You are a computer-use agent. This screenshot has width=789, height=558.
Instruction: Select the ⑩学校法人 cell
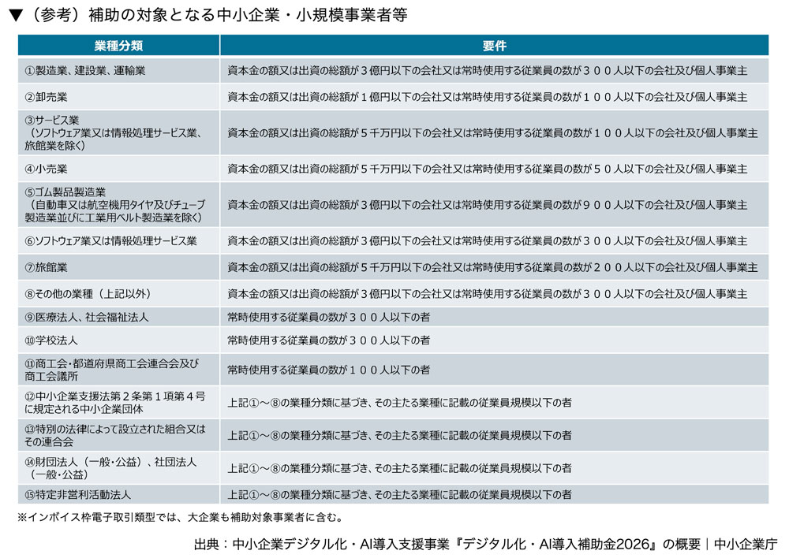[119, 340]
